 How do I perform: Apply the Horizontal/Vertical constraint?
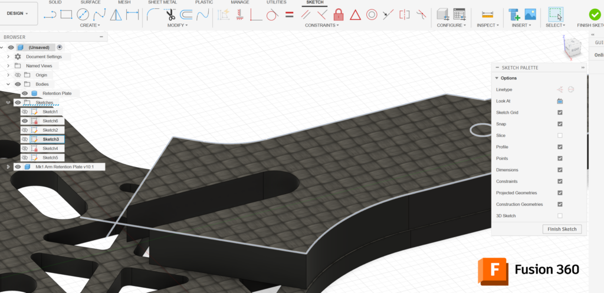(239, 15)
